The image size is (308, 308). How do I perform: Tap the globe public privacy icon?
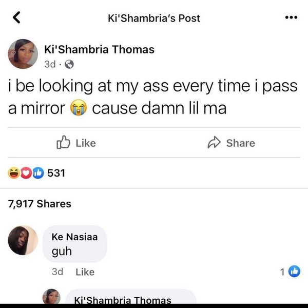(69, 64)
